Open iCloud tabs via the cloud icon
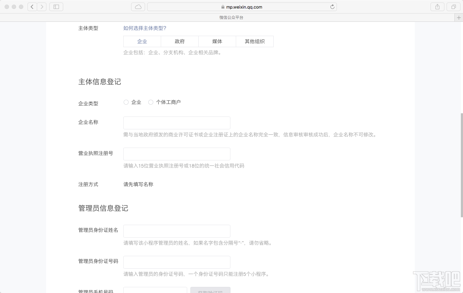The image size is (463, 293). pyautogui.click(x=138, y=6)
